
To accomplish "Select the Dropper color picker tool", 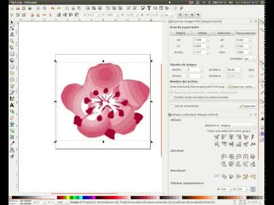I will click(x=12, y=143).
